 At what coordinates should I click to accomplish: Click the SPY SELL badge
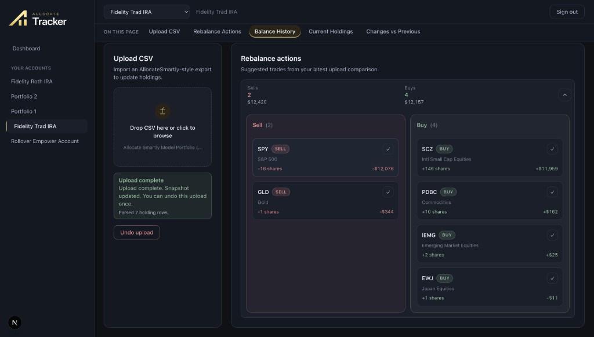pyautogui.click(x=280, y=149)
